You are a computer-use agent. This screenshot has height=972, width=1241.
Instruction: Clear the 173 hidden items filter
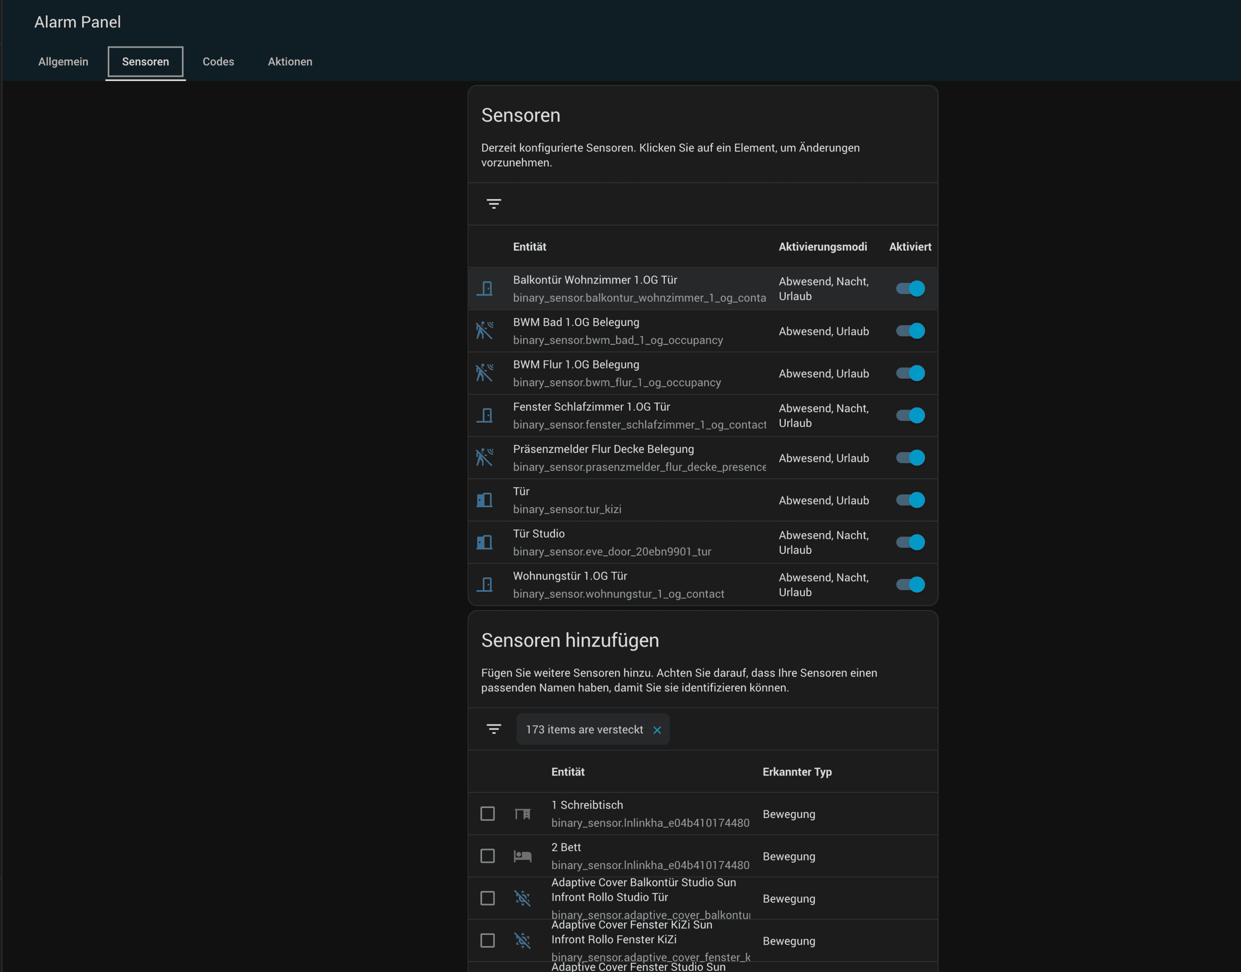[657, 730]
